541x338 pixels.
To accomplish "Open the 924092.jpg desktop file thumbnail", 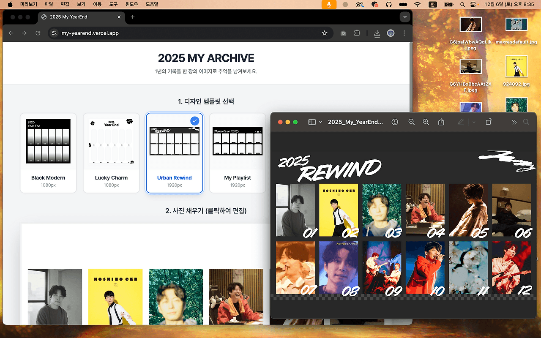I will click(x=516, y=66).
